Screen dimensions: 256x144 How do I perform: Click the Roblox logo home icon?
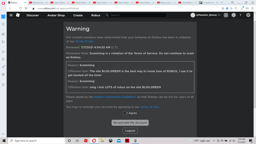click(18, 15)
